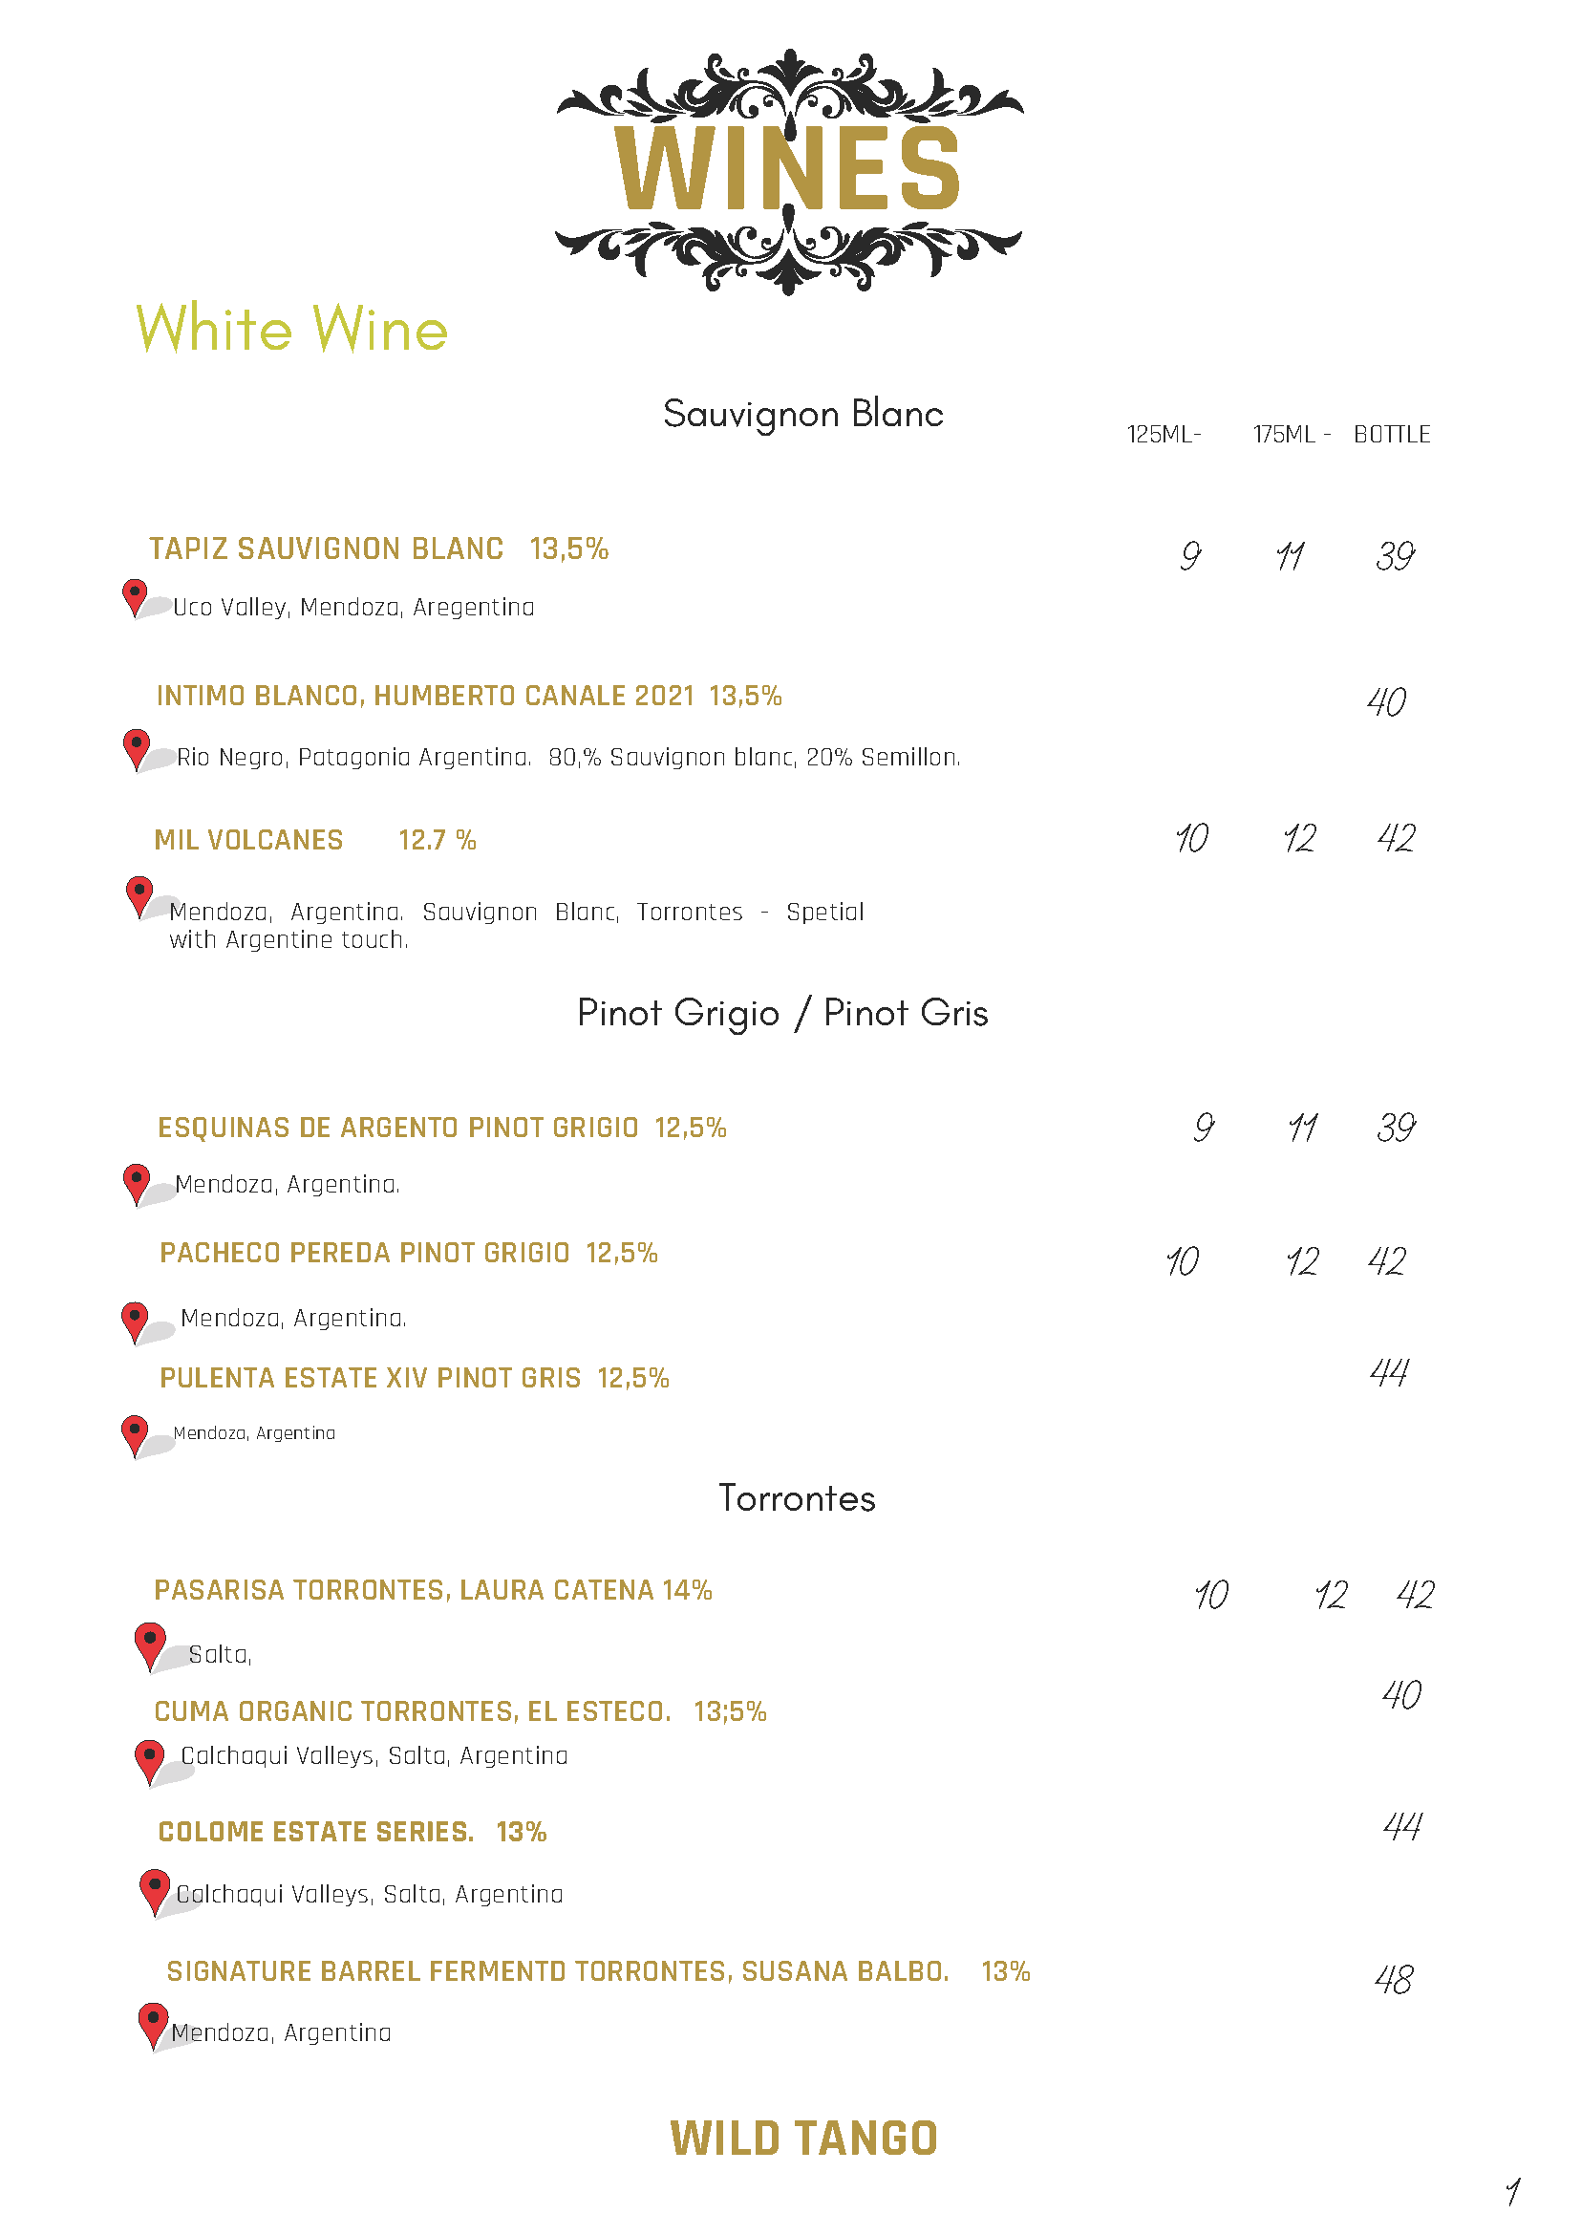The width and height of the screenshot is (1581, 2236).
Task: Click the White Wine section heading
Action: (292, 328)
